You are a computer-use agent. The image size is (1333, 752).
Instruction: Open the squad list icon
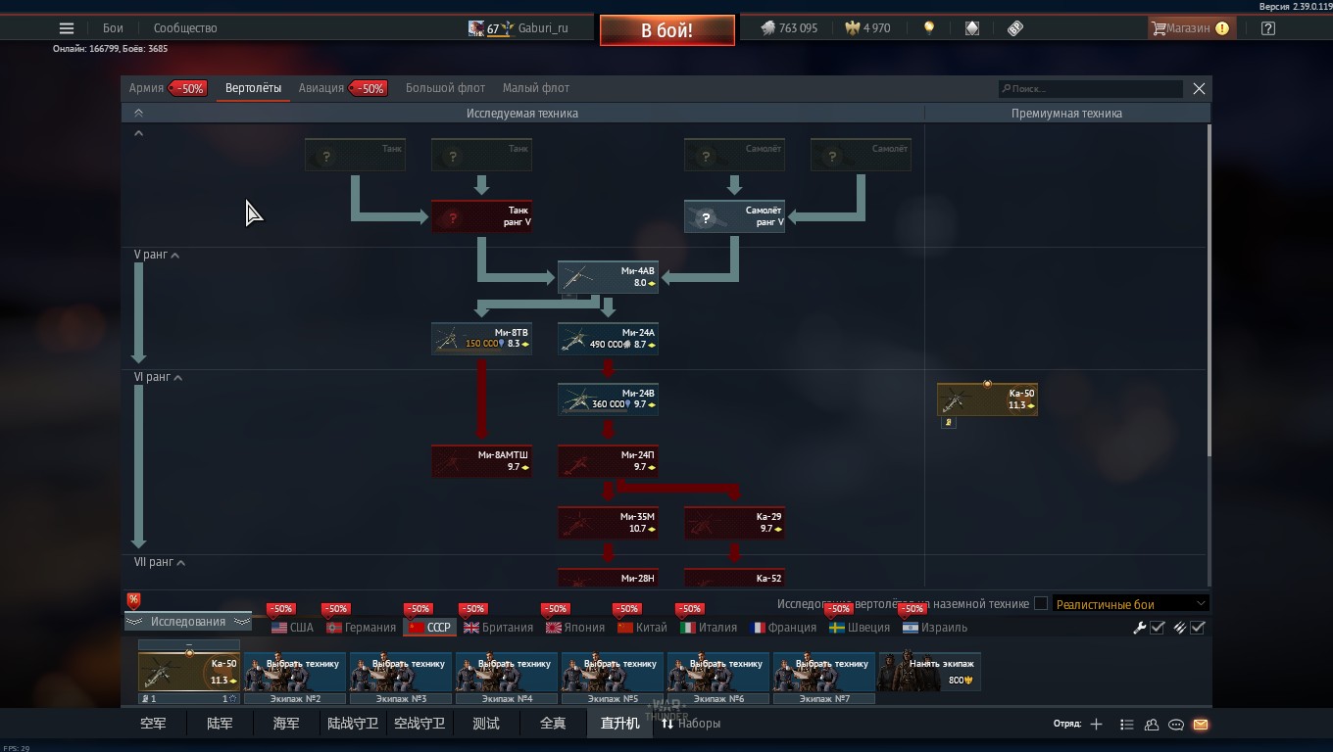(1126, 725)
